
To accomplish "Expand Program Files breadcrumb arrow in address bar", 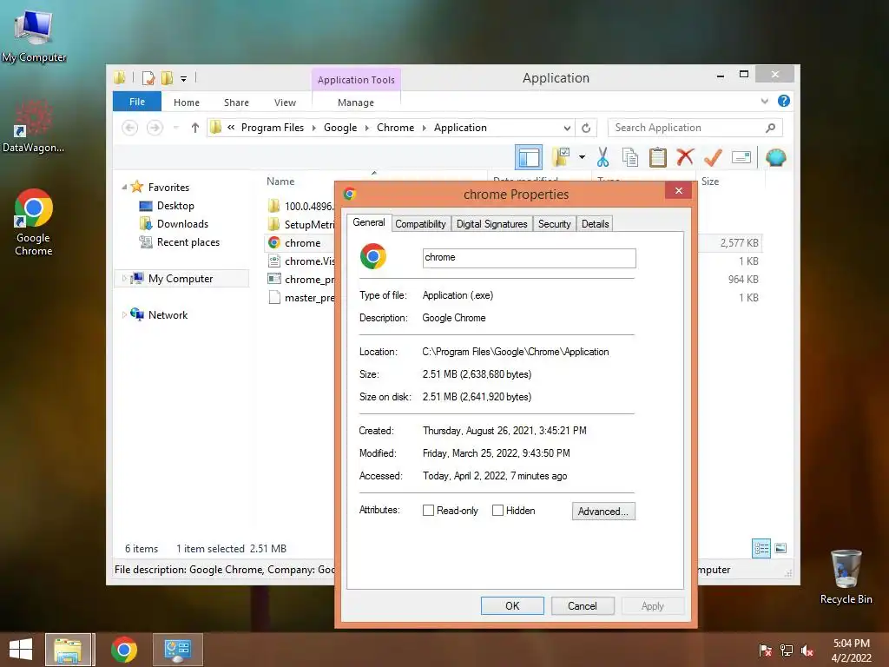I will click(313, 129).
